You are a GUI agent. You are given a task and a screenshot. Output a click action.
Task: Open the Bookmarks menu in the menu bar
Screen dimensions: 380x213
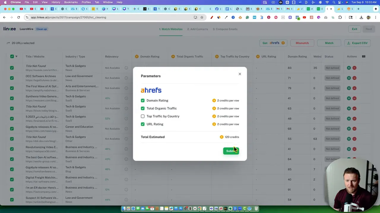click(71, 2)
